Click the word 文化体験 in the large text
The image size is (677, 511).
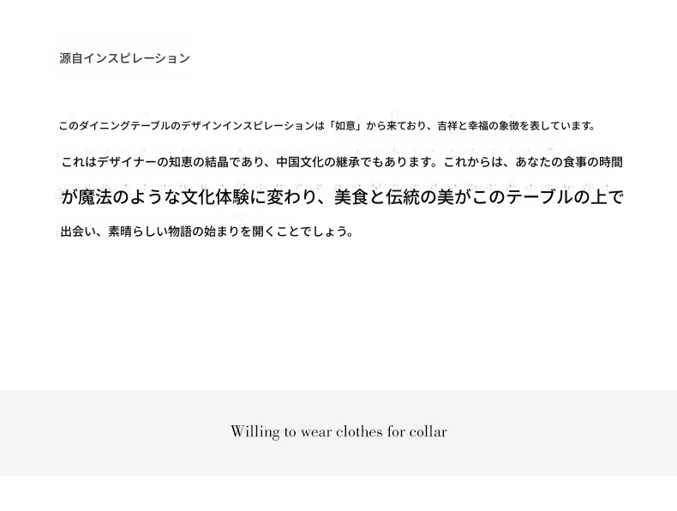(214, 197)
